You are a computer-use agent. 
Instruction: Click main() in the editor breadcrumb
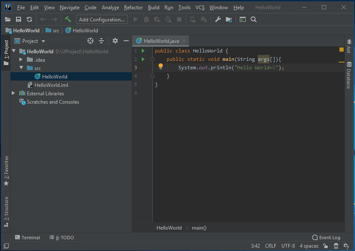(199, 228)
